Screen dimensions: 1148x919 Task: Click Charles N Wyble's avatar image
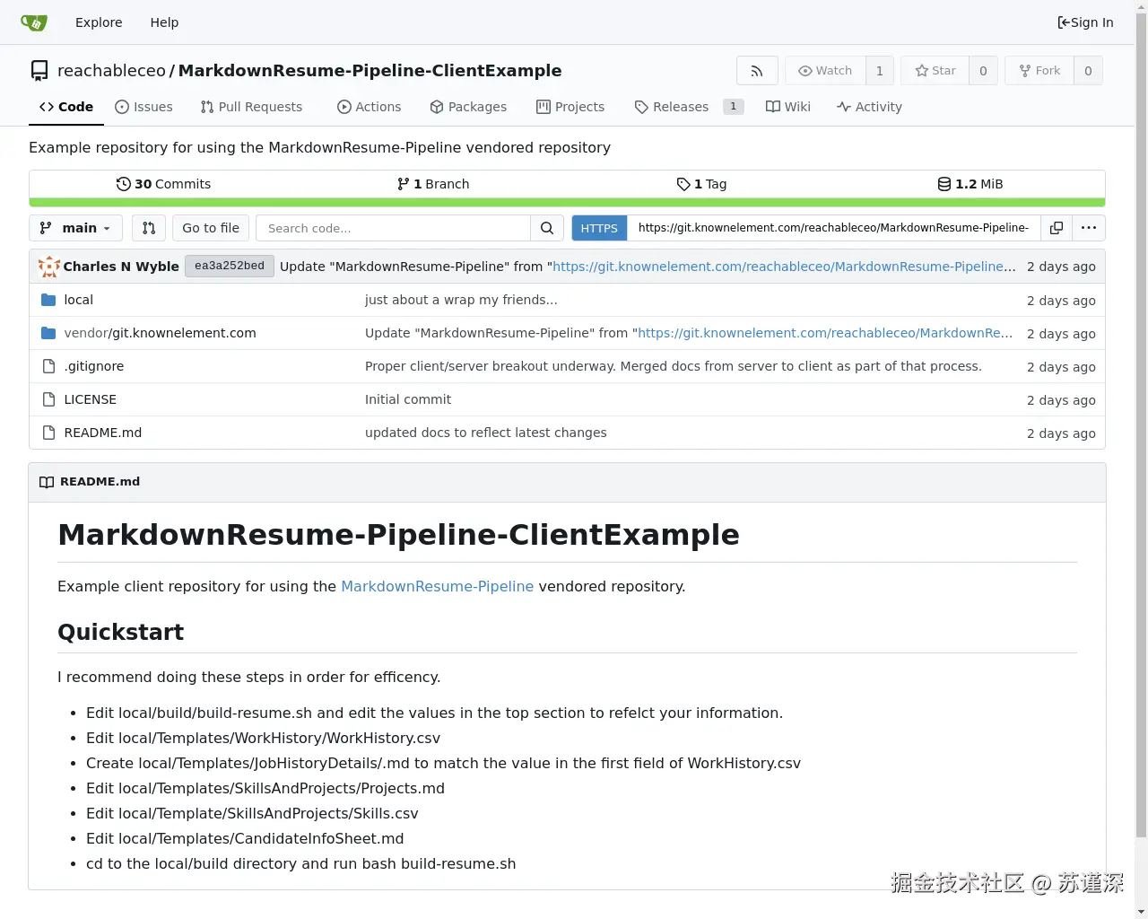pos(49,267)
